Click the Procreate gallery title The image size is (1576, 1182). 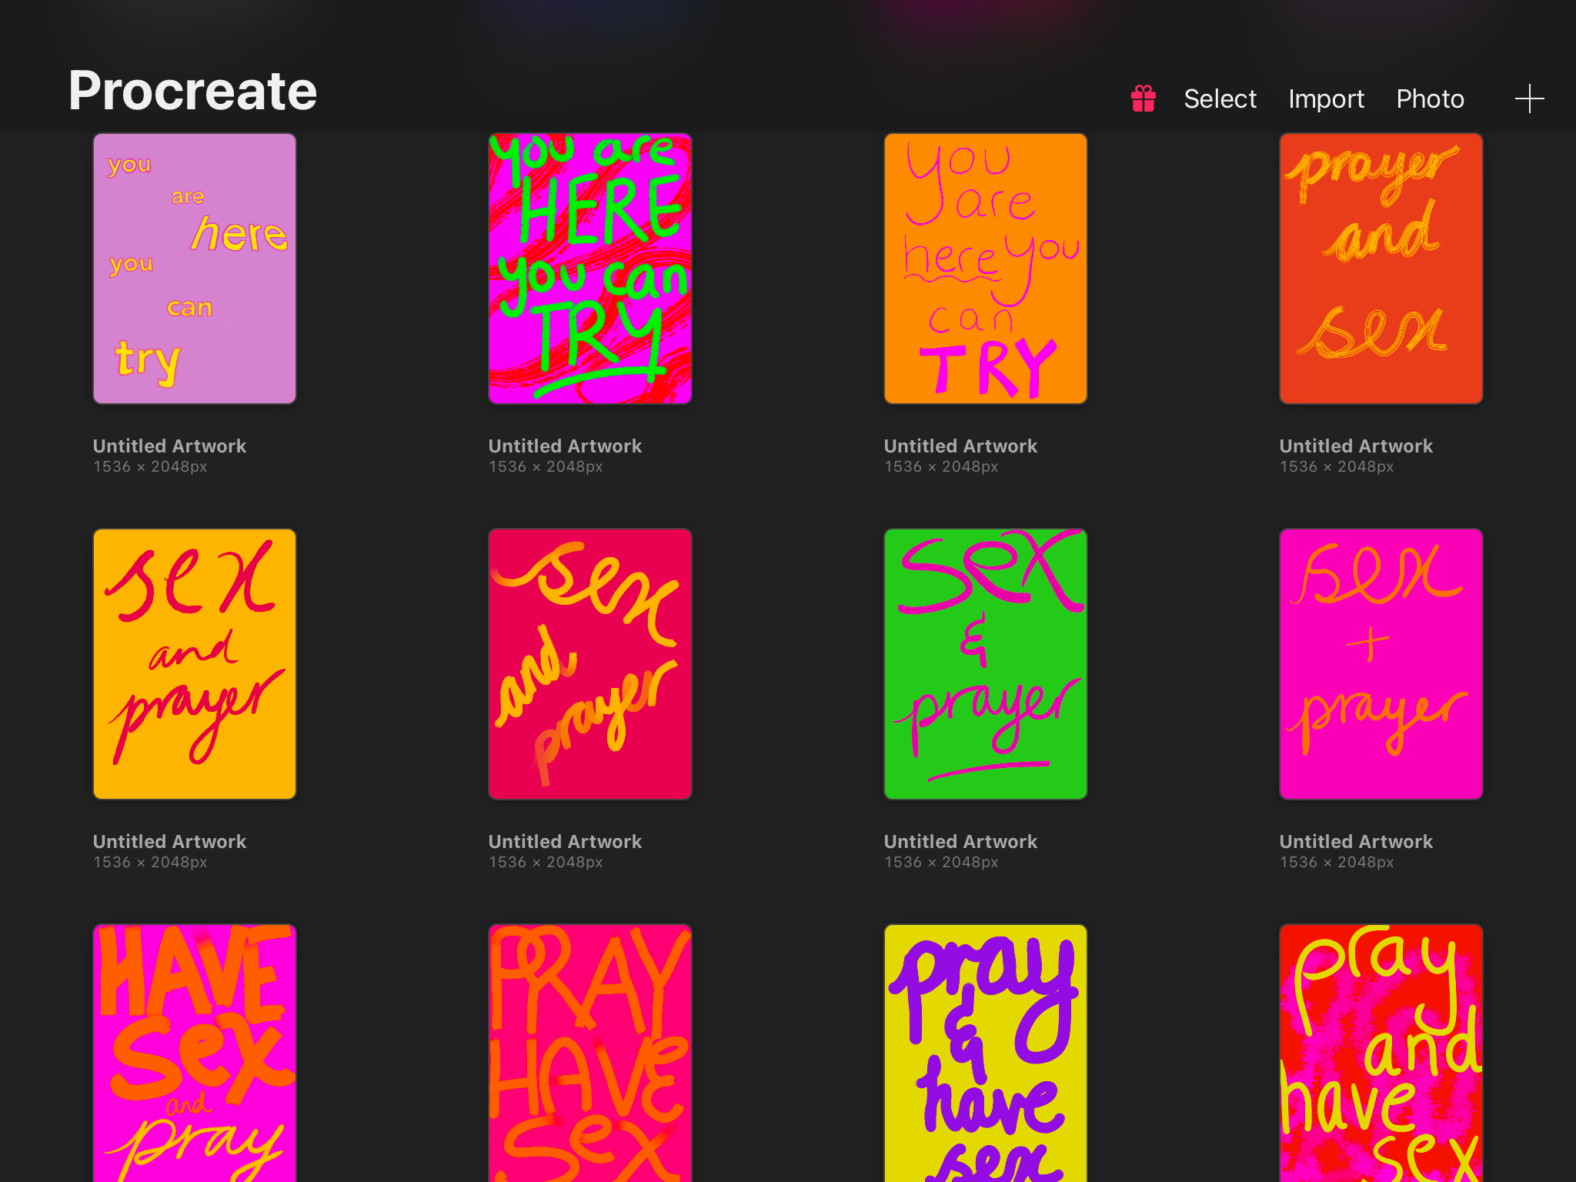[x=192, y=91]
